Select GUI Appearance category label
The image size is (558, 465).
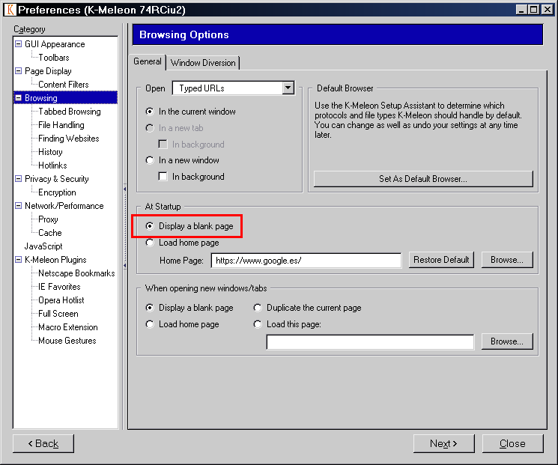click(x=55, y=44)
